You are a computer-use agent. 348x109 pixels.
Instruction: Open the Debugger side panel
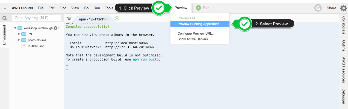point(344,96)
